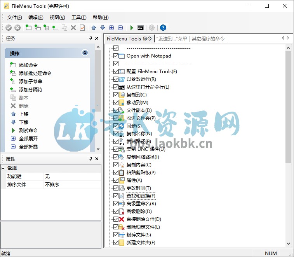Click the add batch command toolbar icon
Viewport: 294px width, 257px height.
tap(38, 28)
